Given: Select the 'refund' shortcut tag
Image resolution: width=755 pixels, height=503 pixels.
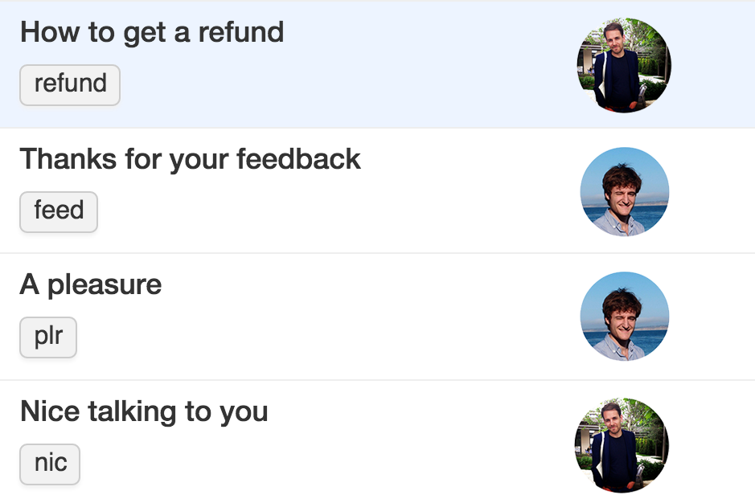Looking at the screenshot, I should pyautogui.click(x=70, y=84).
